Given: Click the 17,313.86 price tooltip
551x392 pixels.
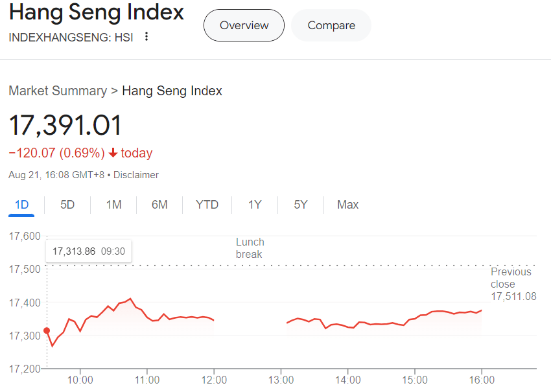Looking at the screenshot, I should point(88,250).
